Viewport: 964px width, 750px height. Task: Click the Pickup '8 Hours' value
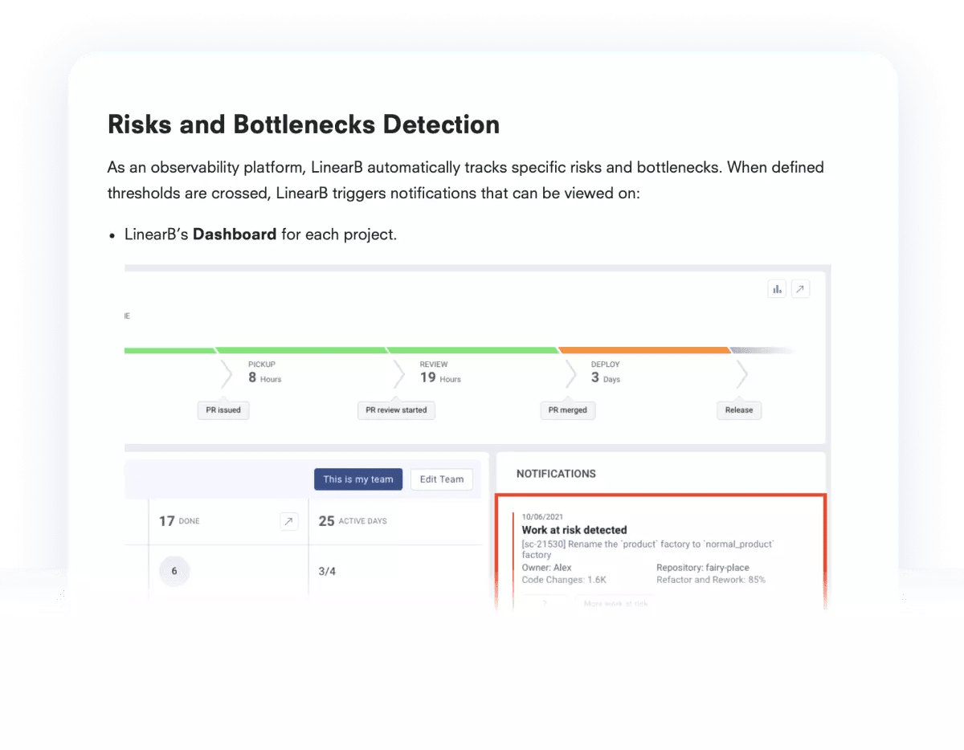[264, 378]
